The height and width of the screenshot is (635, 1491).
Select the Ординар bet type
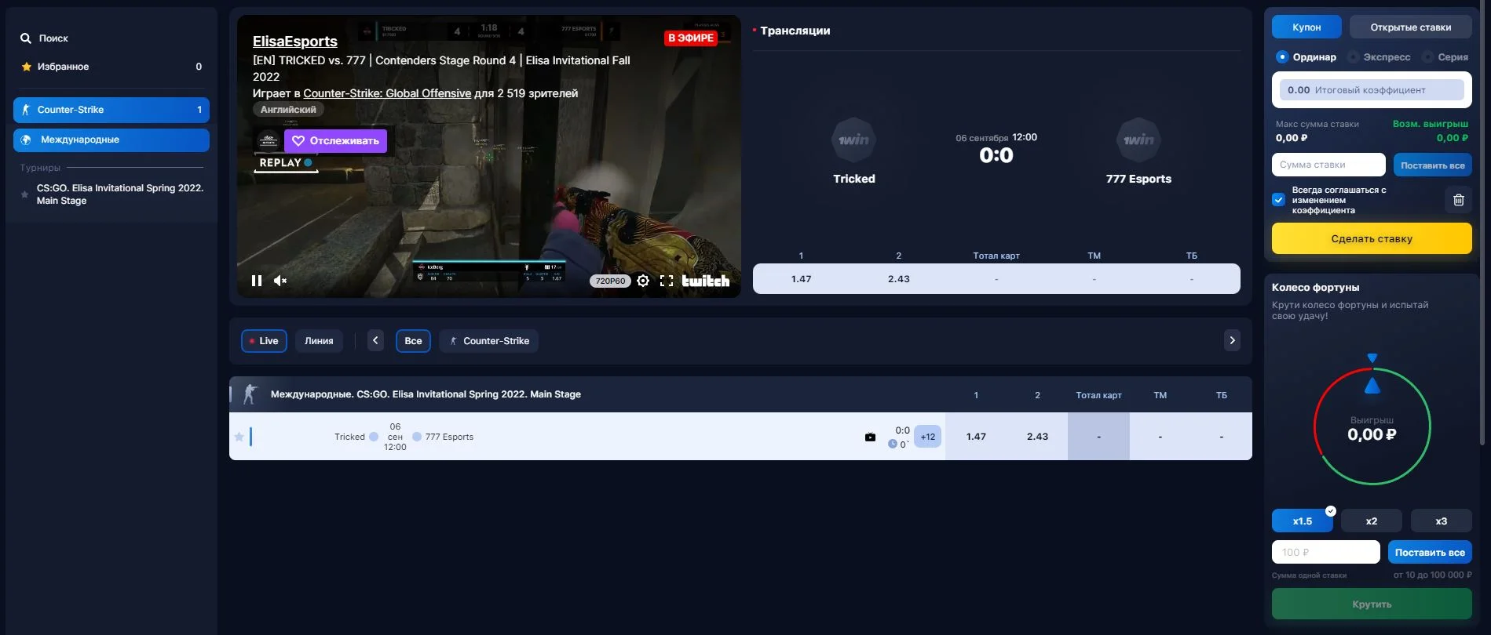(1306, 57)
